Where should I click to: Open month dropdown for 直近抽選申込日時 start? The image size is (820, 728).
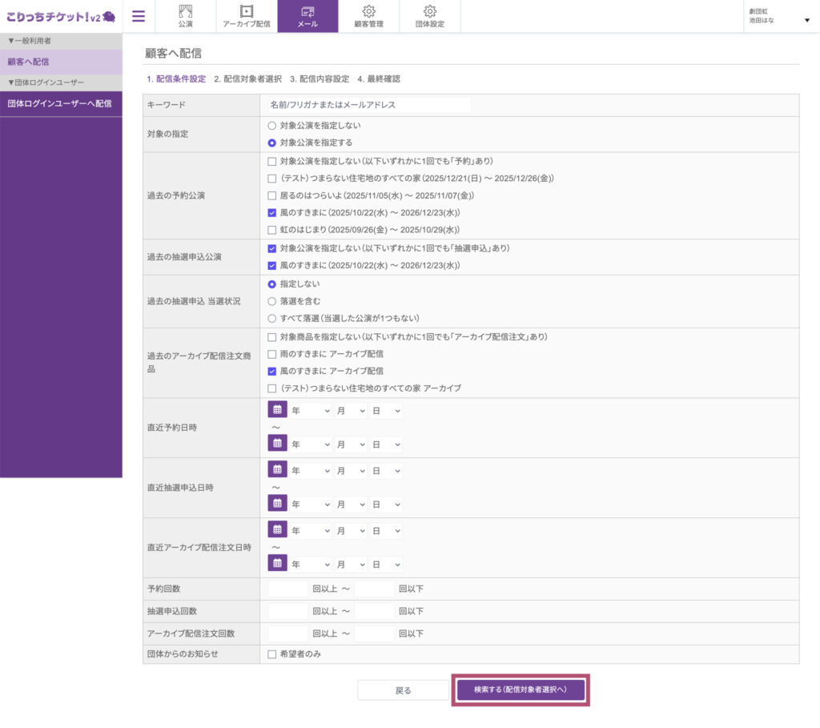pos(351,471)
